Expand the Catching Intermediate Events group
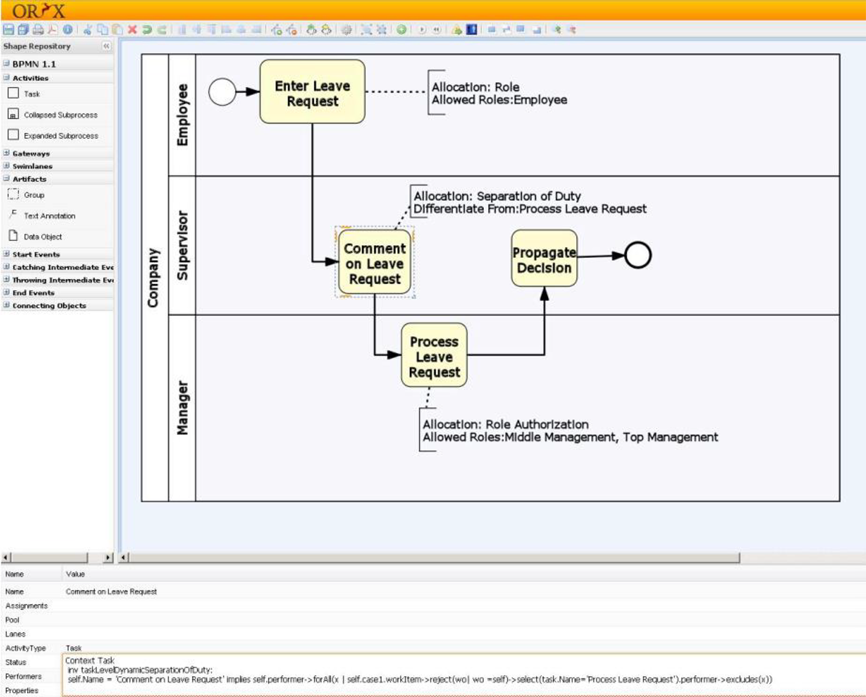 6,267
